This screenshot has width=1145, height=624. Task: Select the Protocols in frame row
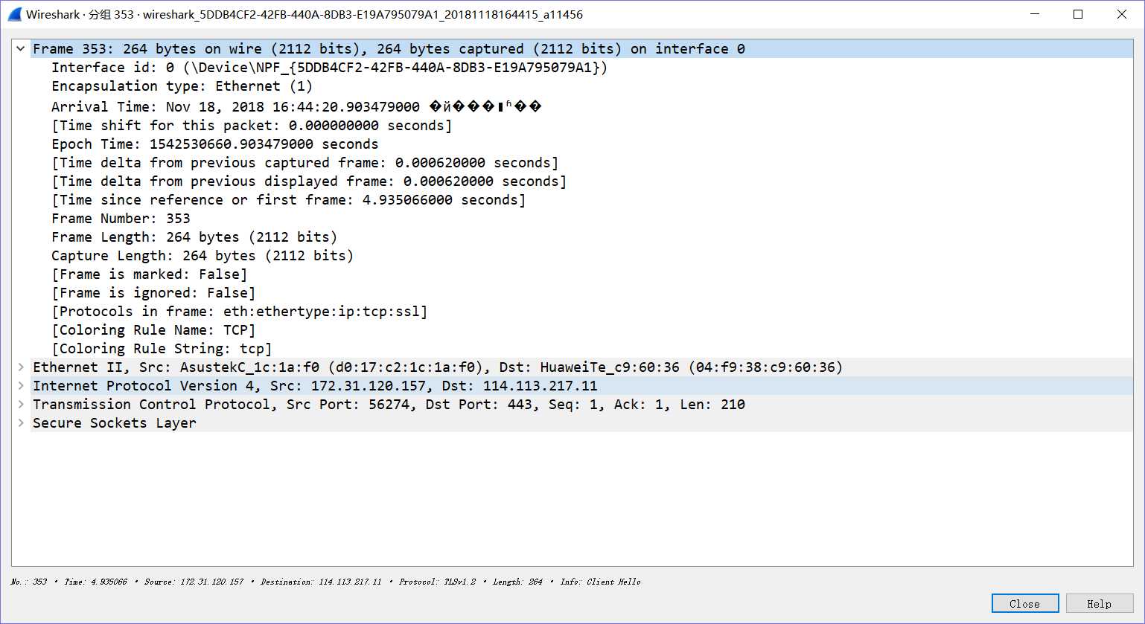240,312
